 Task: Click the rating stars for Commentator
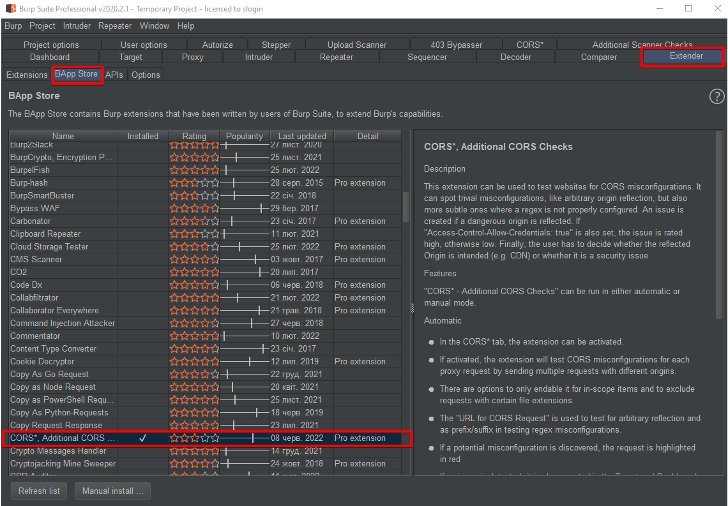coord(194,336)
